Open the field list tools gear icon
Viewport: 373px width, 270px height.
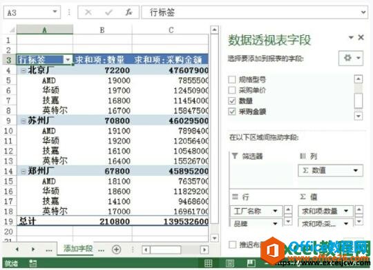[x=351, y=58]
